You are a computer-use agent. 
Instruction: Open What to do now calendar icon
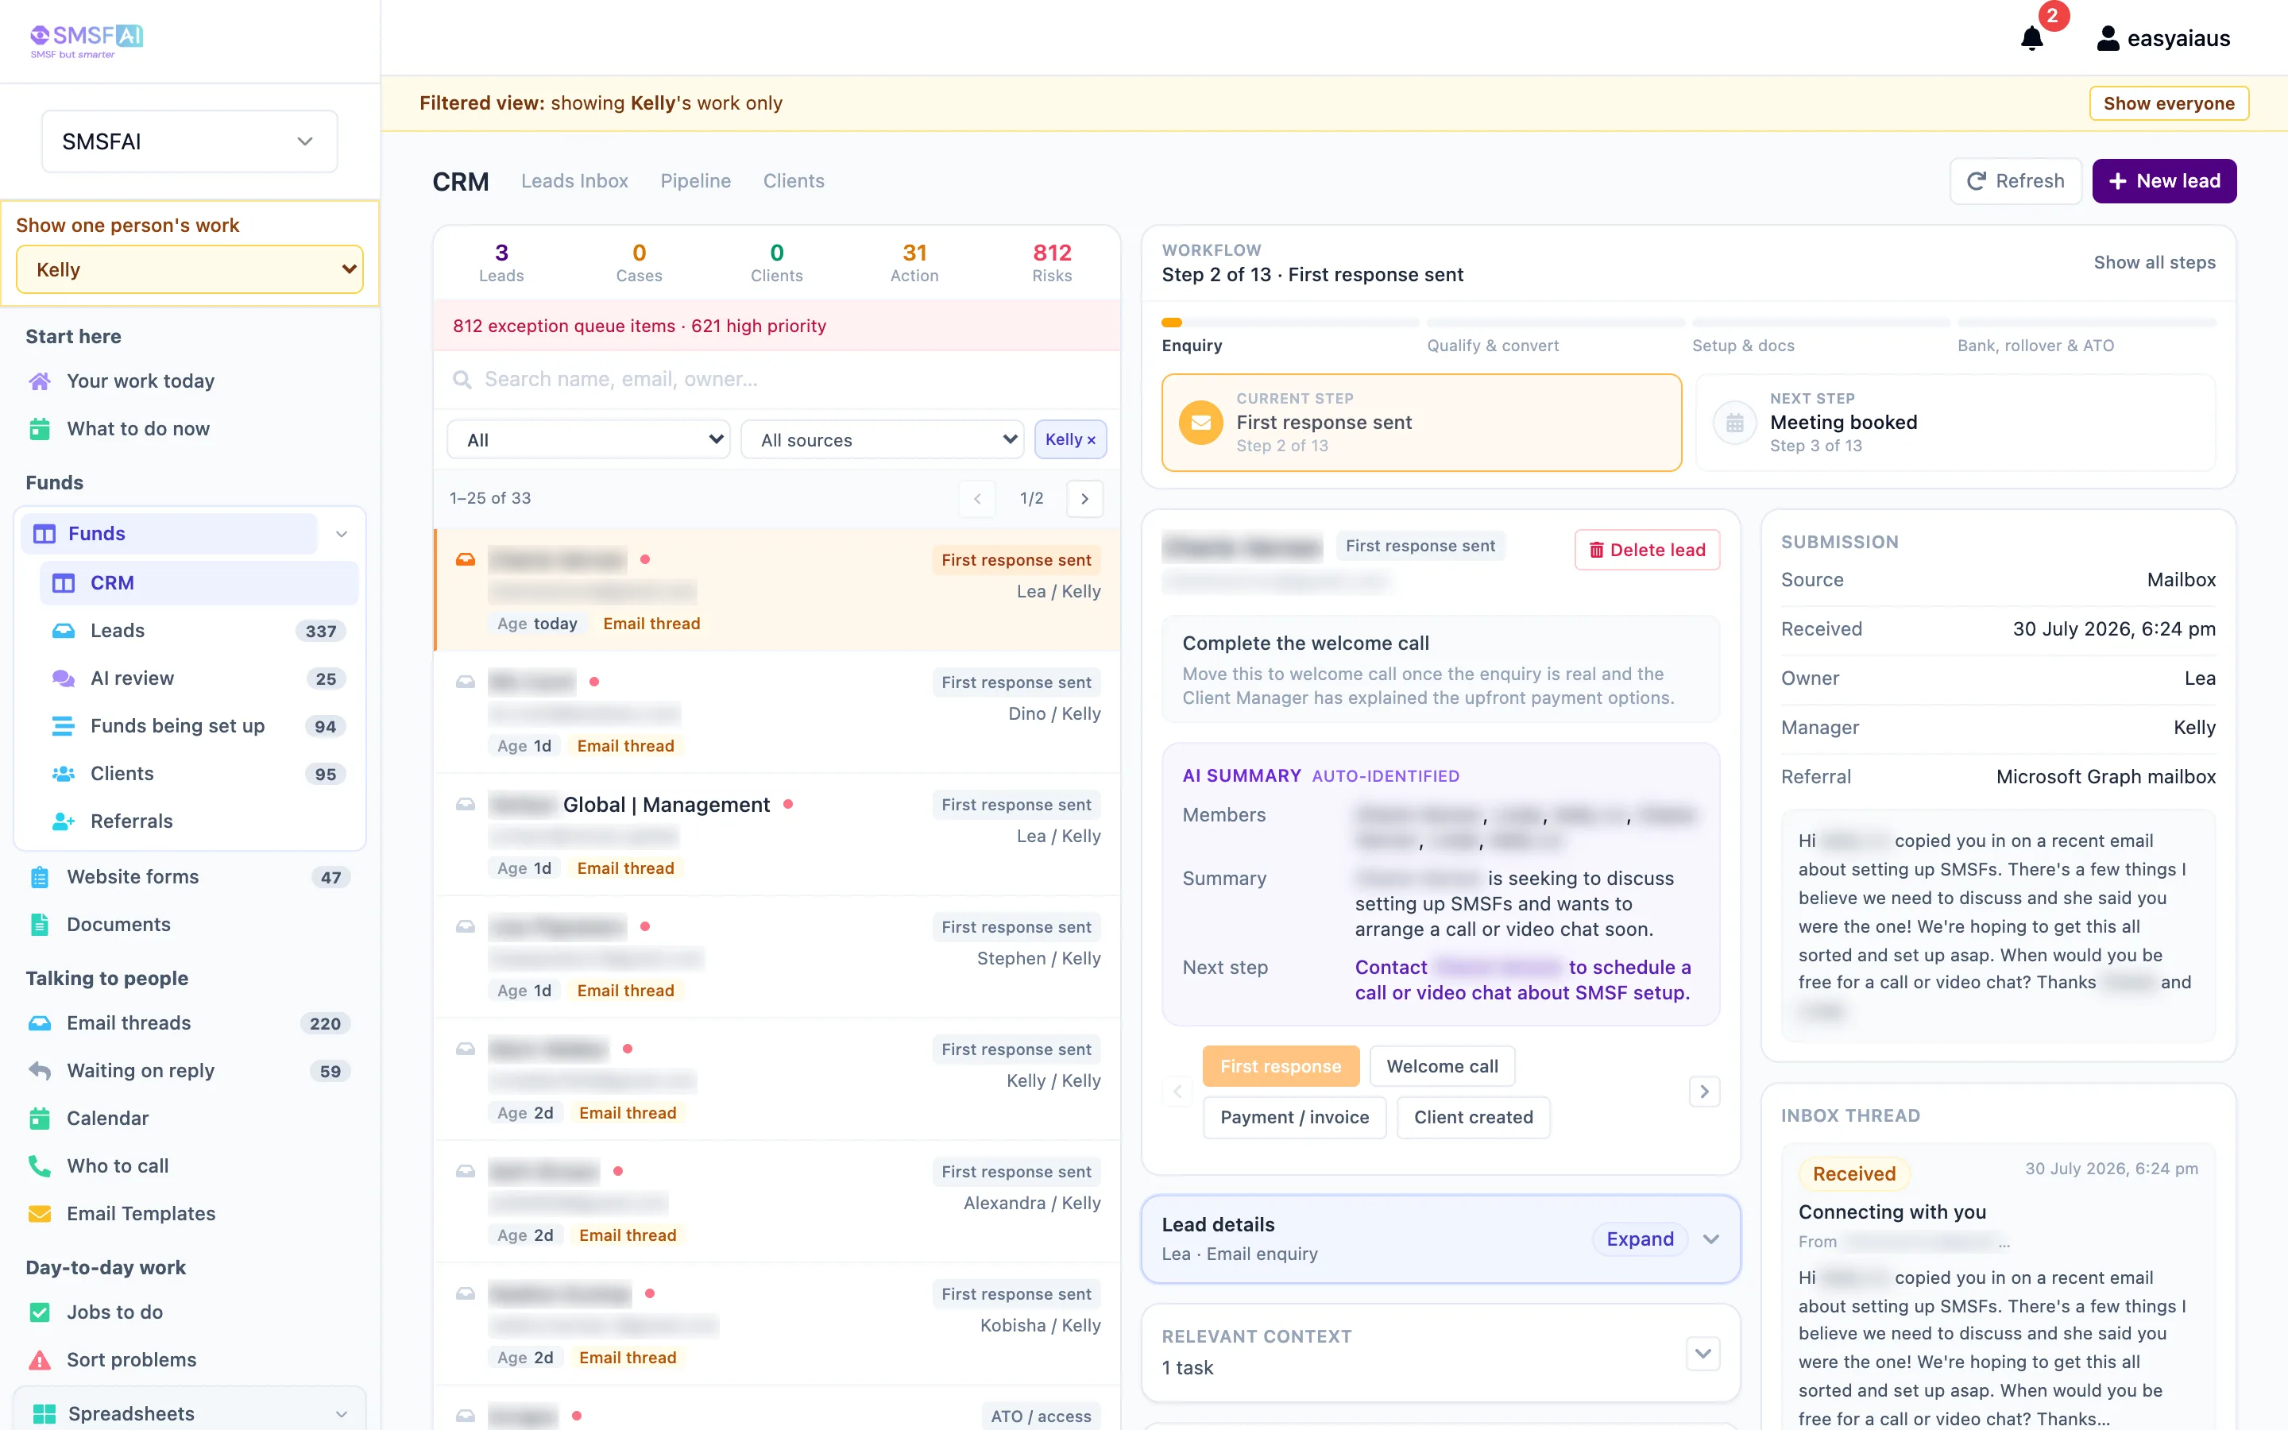(40, 428)
